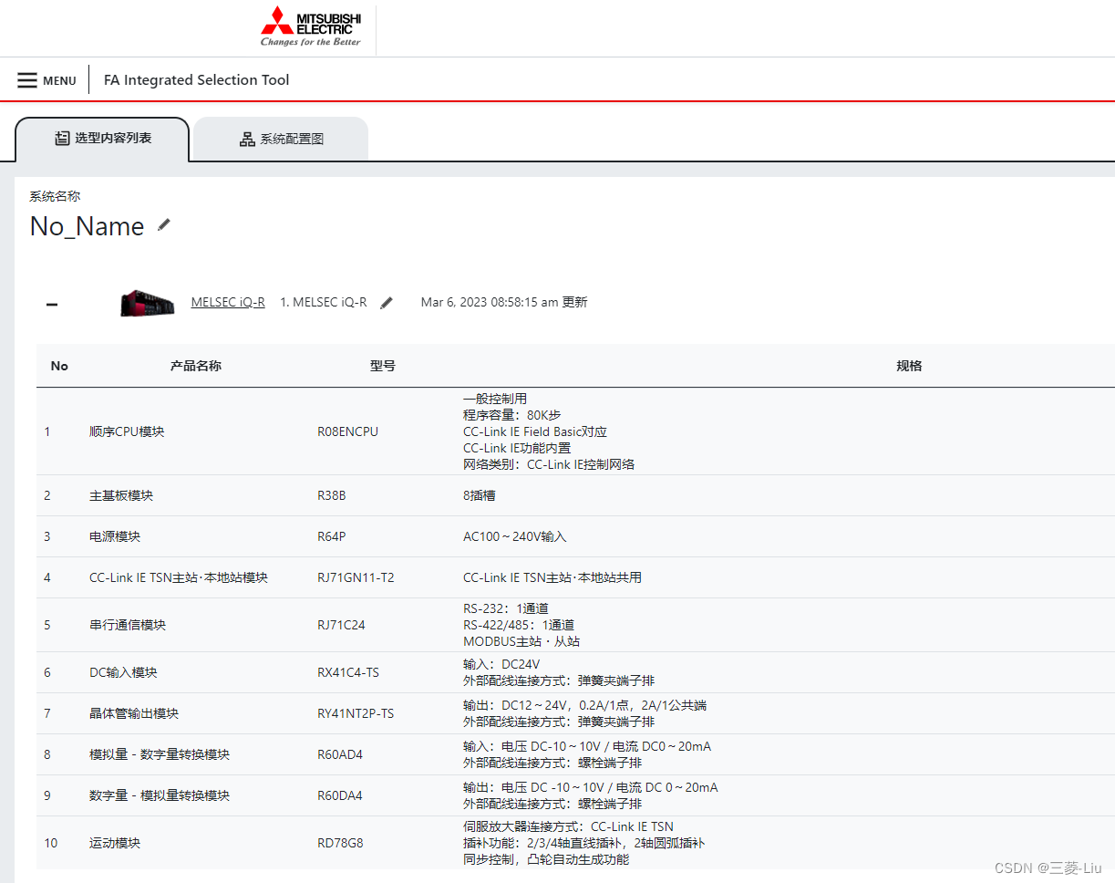This screenshot has width=1115, height=883.
Task: Click the No column header
Action: pos(59,366)
